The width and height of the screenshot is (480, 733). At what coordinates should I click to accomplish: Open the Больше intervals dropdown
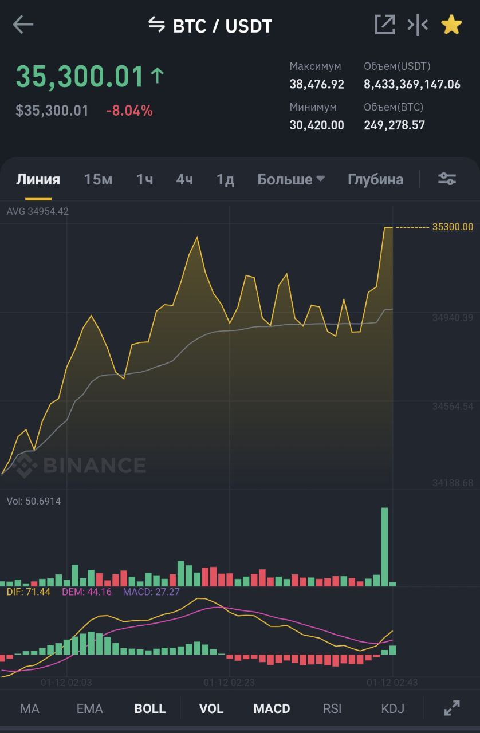click(291, 179)
